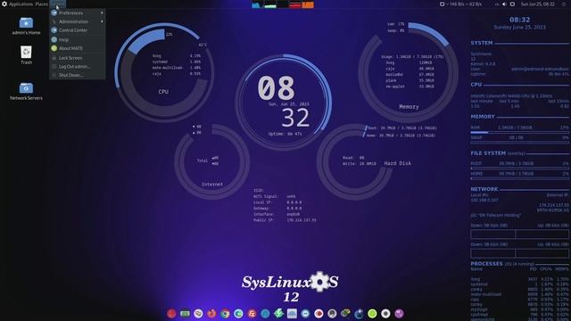The width and height of the screenshot is (571, 321).
Task: Launch Firefox from the dock
Action: pyautogui.click(x=211, y=313)
